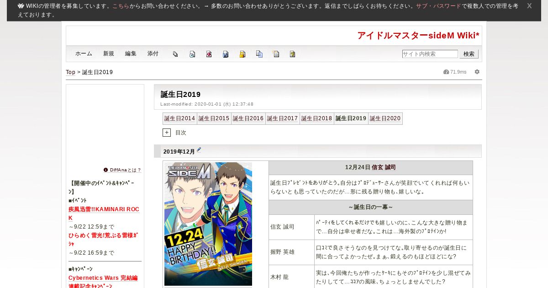Click the ■ｷｬﾝﾍﾟｰﾝ sidebar heading

pyautogui.click(x=80, y=269)
